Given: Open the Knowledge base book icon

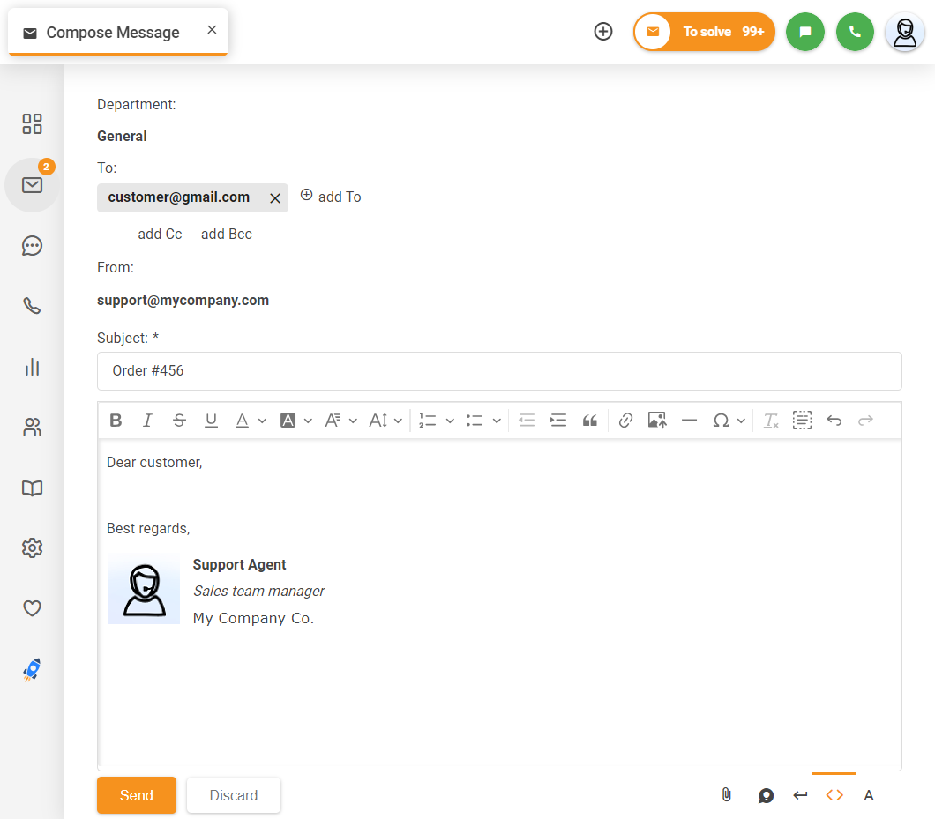Looking at the screenshot, I should [x=33, y=488].
